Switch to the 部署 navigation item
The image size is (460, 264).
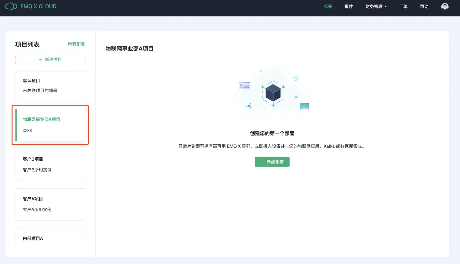(328, 6)
